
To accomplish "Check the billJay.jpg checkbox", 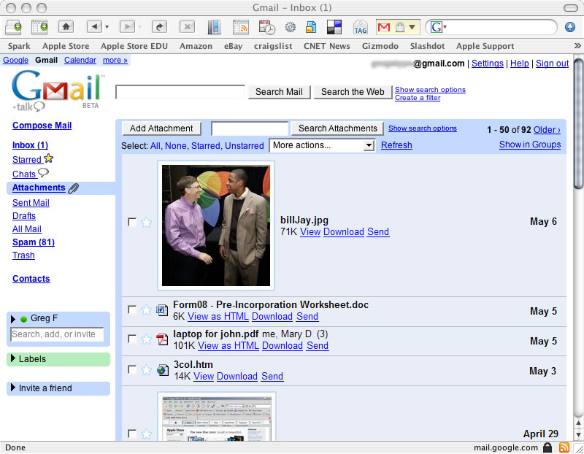I will pyautogui.click(x=132, y=223).
